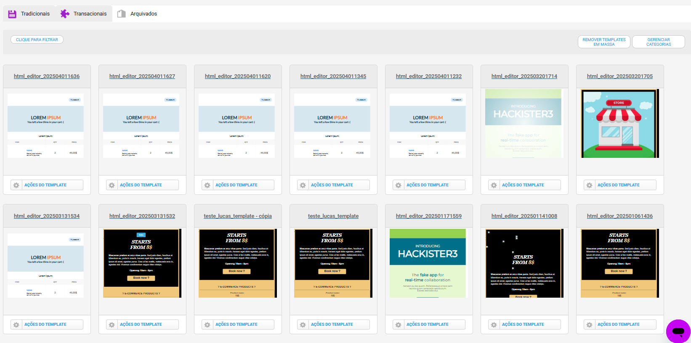Click the purple floppy disk Tradicionais icon
This screenshot has width=691, height=343.
12,14
